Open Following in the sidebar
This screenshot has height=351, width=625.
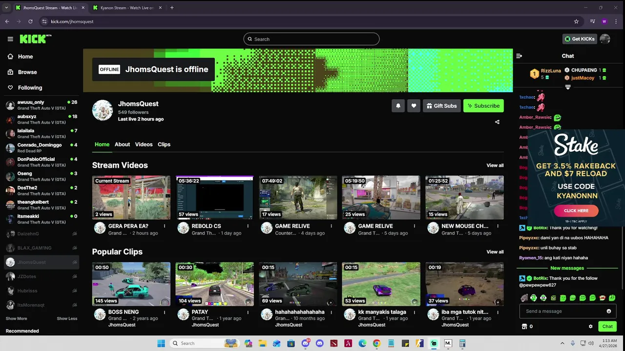click(25, 88)
